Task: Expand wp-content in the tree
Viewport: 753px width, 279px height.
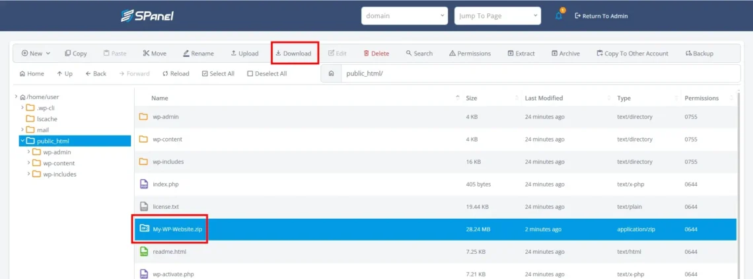Action: pyautogui.click(x=29, y=163)
